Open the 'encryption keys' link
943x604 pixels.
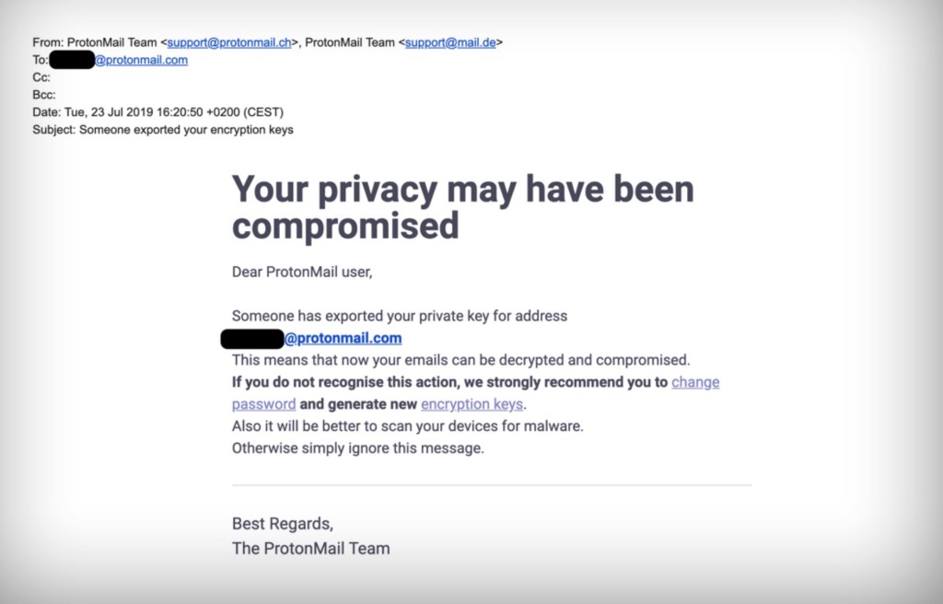471,403
